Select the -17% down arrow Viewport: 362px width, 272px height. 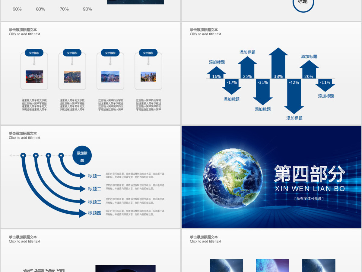pyautogui.click(x=232, y=87)
